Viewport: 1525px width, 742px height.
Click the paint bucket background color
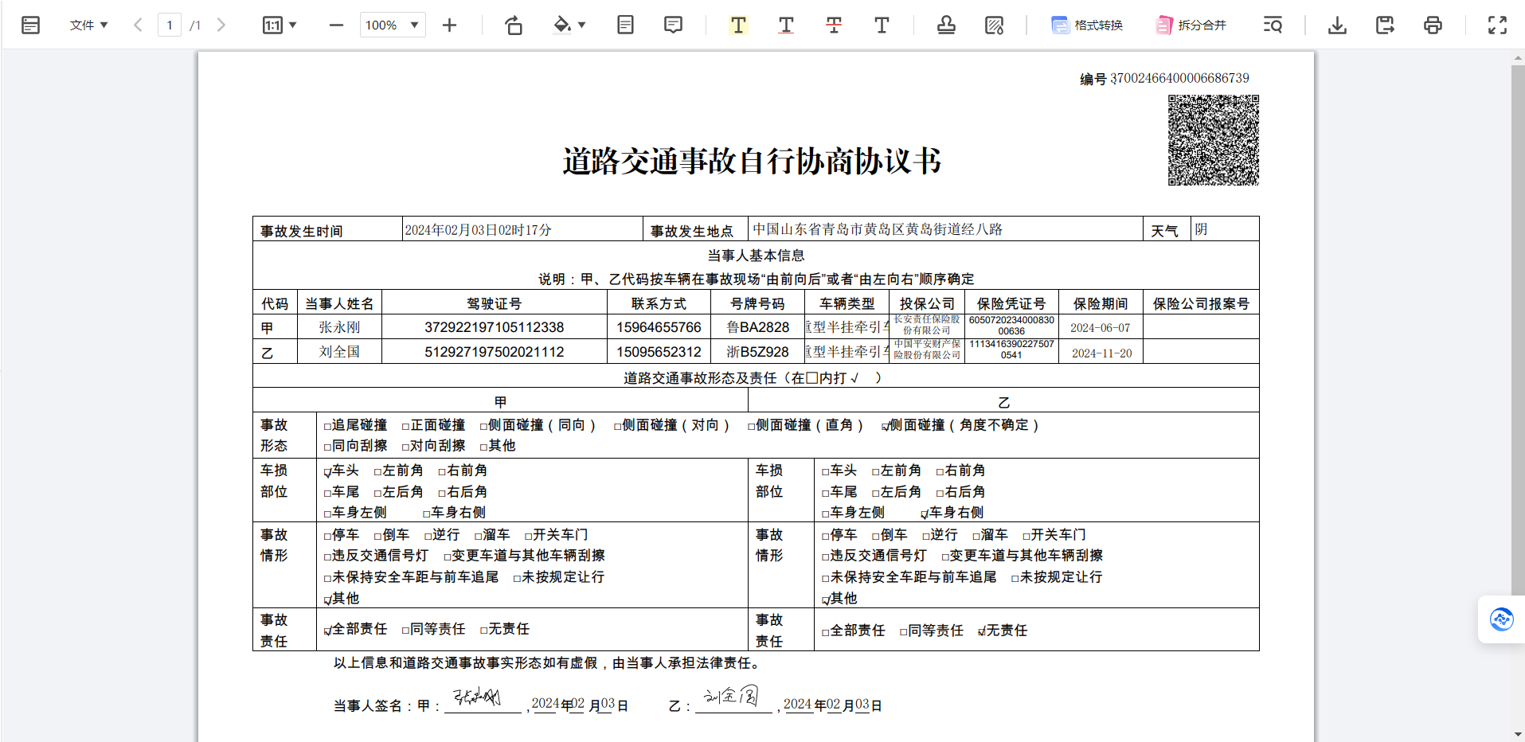point(562,25)
